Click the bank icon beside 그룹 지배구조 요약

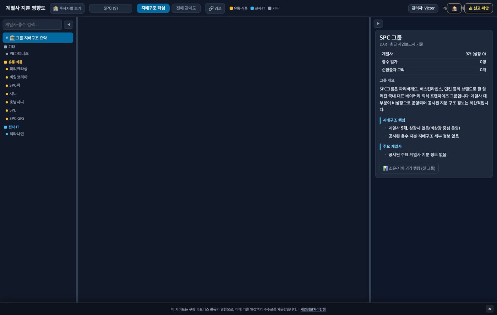tap(12, 38)
